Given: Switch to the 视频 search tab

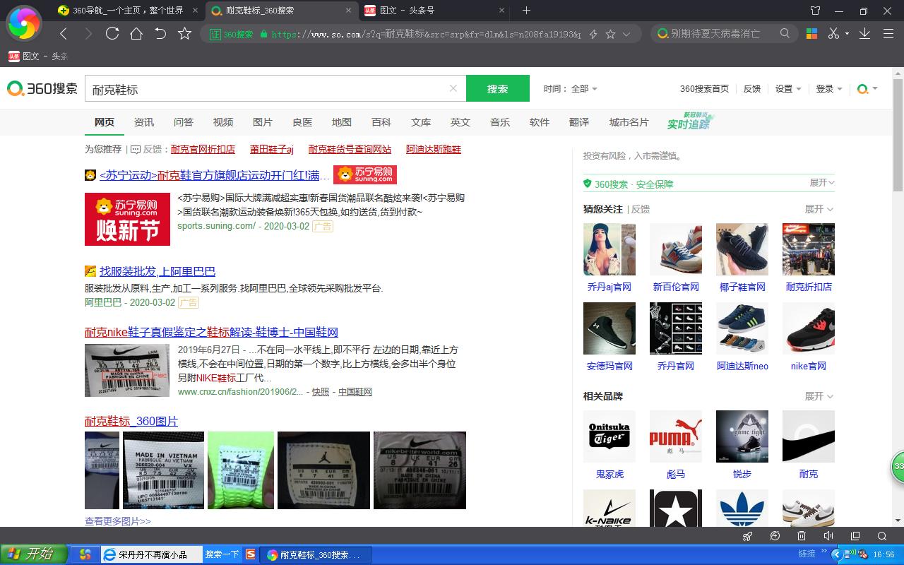Looking at the screenshot, I should 222,121.
